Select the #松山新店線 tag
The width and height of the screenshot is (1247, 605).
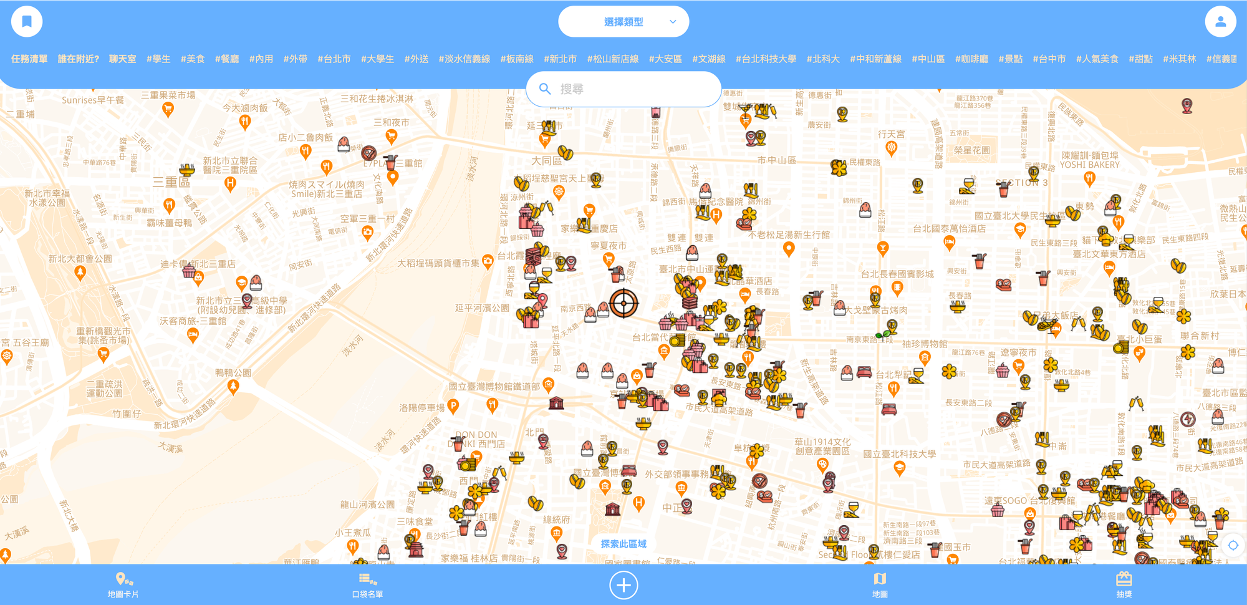pyautogui.click(x=613, y=59)
